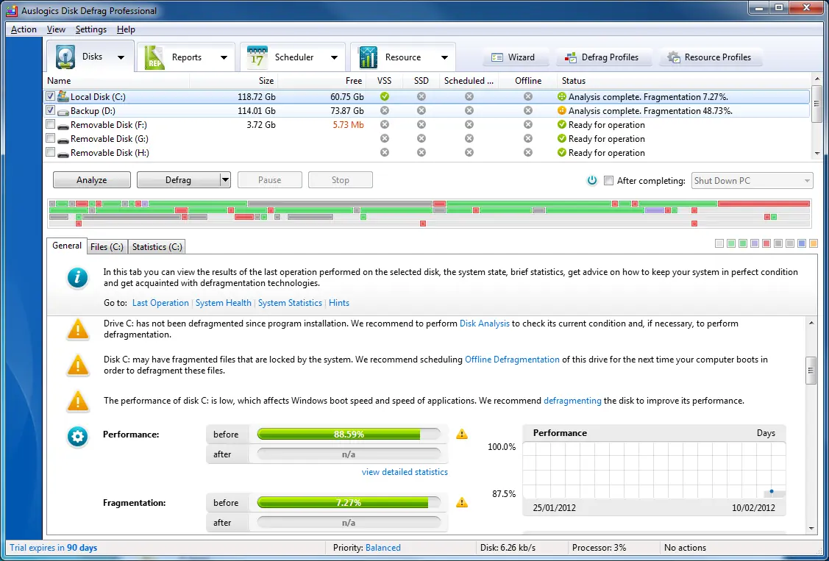829x561 pixels.
Task: Click the Scheduler calendar icon
Action: (257, 57)
